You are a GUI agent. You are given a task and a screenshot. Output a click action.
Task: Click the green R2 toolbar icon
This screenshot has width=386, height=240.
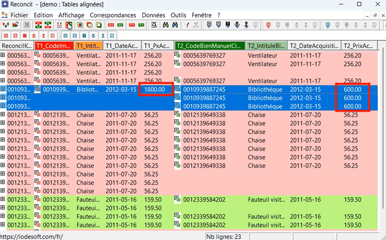pyautogui.click(x=120, y=25)
